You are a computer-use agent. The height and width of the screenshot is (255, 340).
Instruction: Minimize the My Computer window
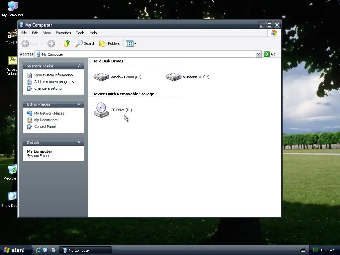261,25
